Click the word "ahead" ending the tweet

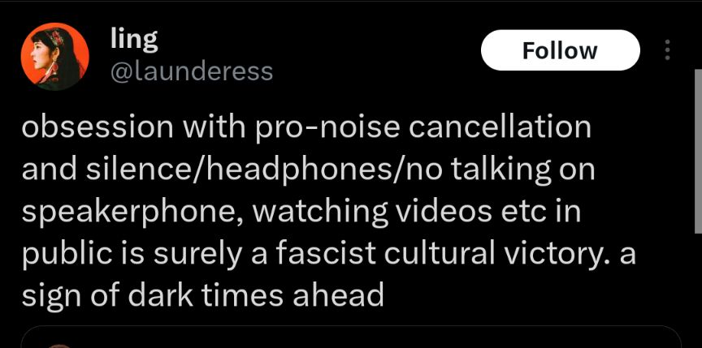[339, 295]
